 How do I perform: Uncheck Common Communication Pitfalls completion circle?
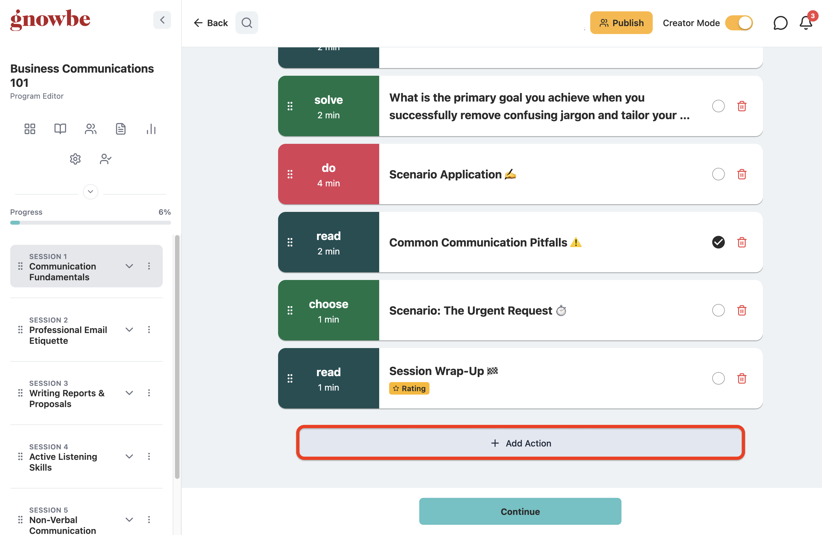(718, 242)
